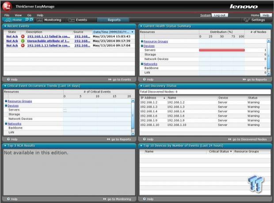Viewport: 274px width, 203px height.
Task: Open the Date/Time column sort dropdown
Action: pyautogui.click(x=132, y=32)
